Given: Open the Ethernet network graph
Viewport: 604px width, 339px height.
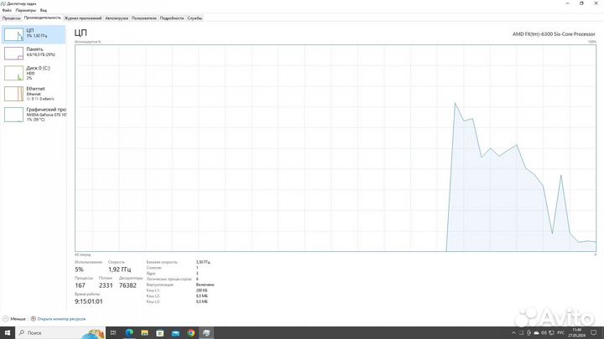Looking at the screenshot, I should click(34, 92).
